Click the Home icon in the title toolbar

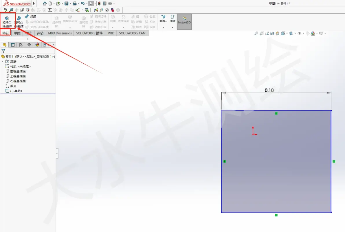pos(45,3)
